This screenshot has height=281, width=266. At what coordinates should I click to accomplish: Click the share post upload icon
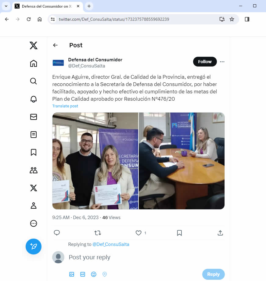(220, 233)
